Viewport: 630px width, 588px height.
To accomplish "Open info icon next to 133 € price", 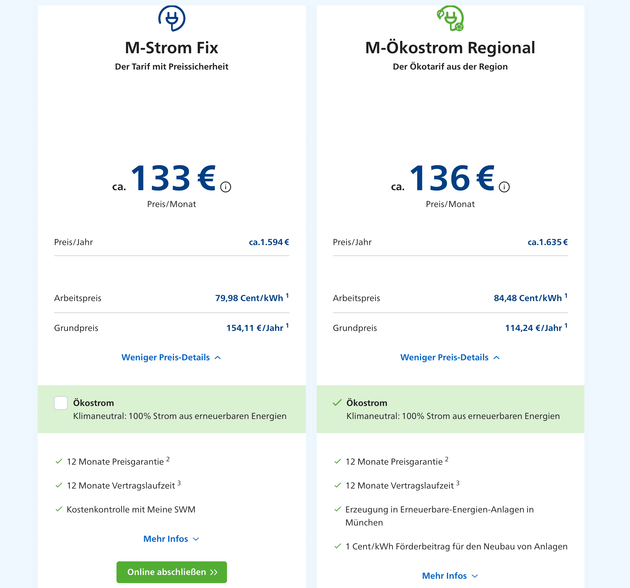I will [x=226, y=187].
